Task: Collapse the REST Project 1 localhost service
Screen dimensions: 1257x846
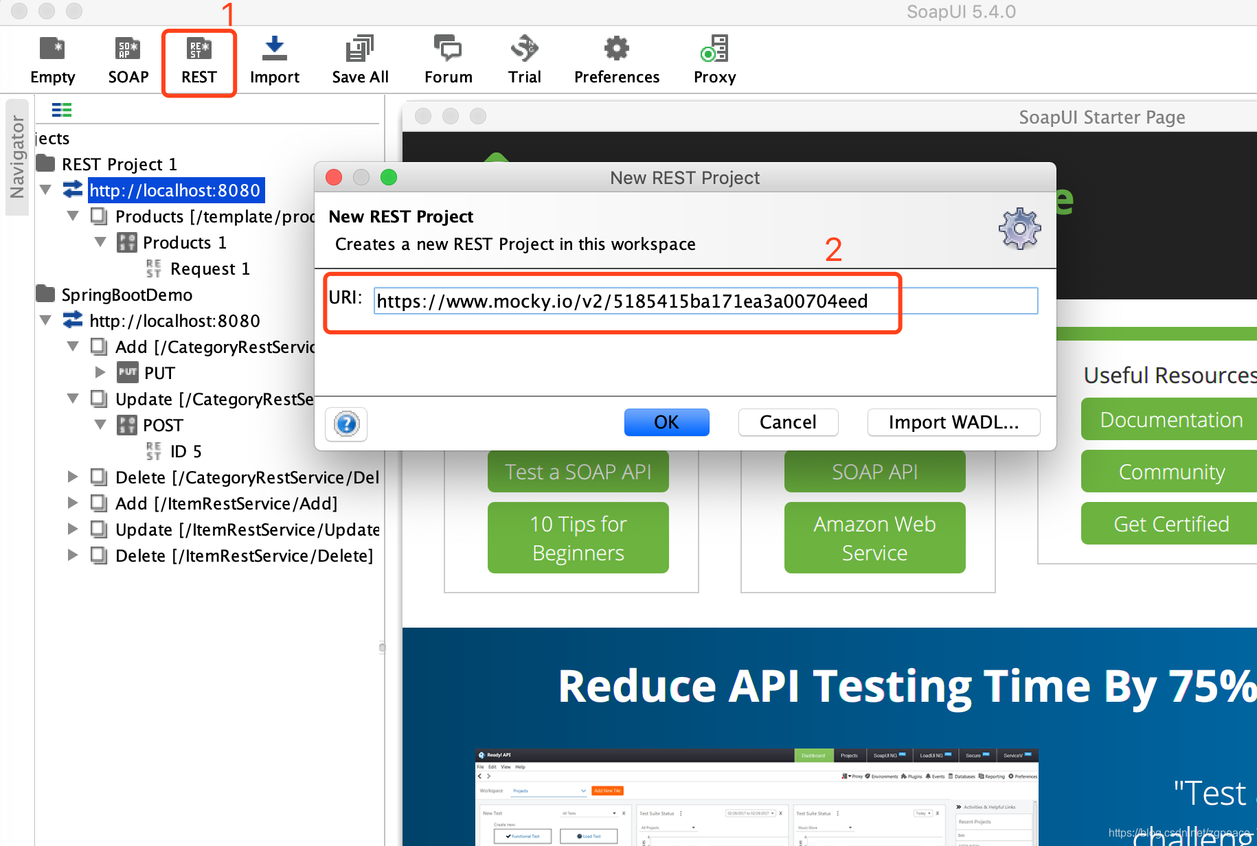Action: [46, 190]
